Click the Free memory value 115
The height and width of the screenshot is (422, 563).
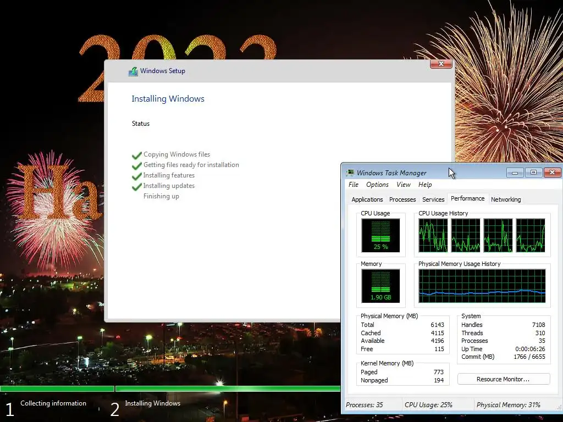[x=439, y=349]
